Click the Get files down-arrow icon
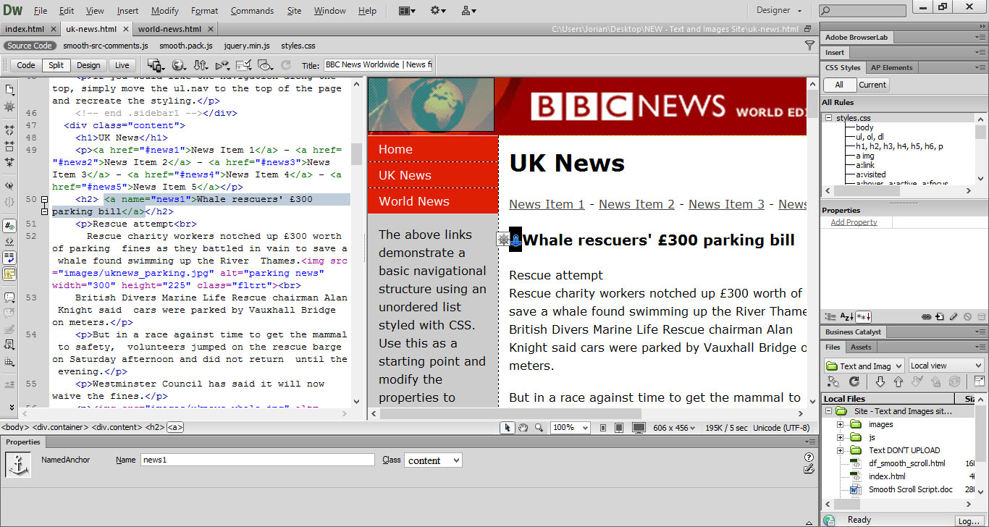This screenshot has height=527, width=989. pos(880,381)
